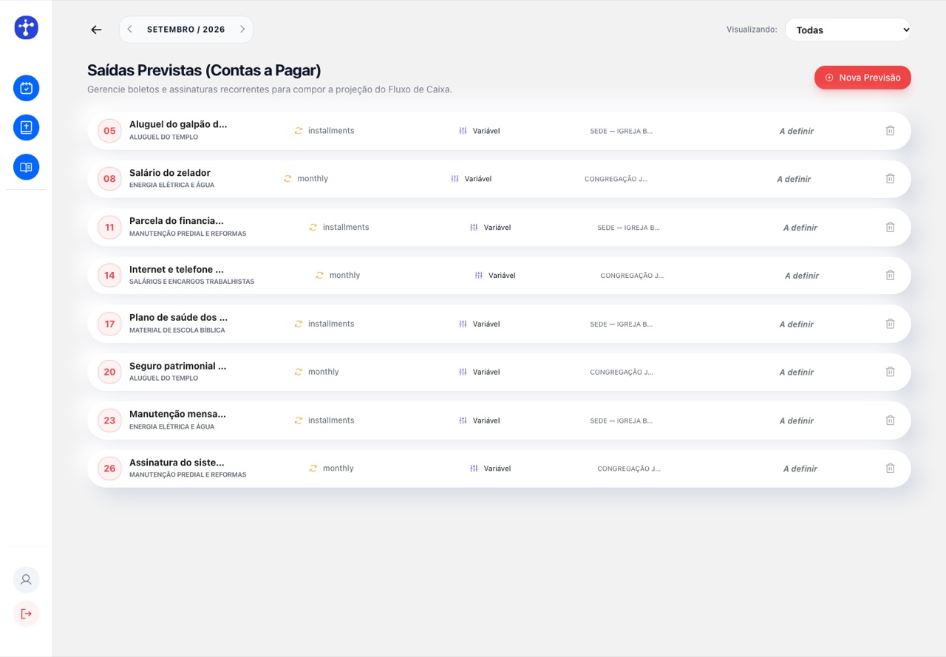This screenshot has height=657, width=946.
Task: Go to next month chevron
Action: coord(242,30)
